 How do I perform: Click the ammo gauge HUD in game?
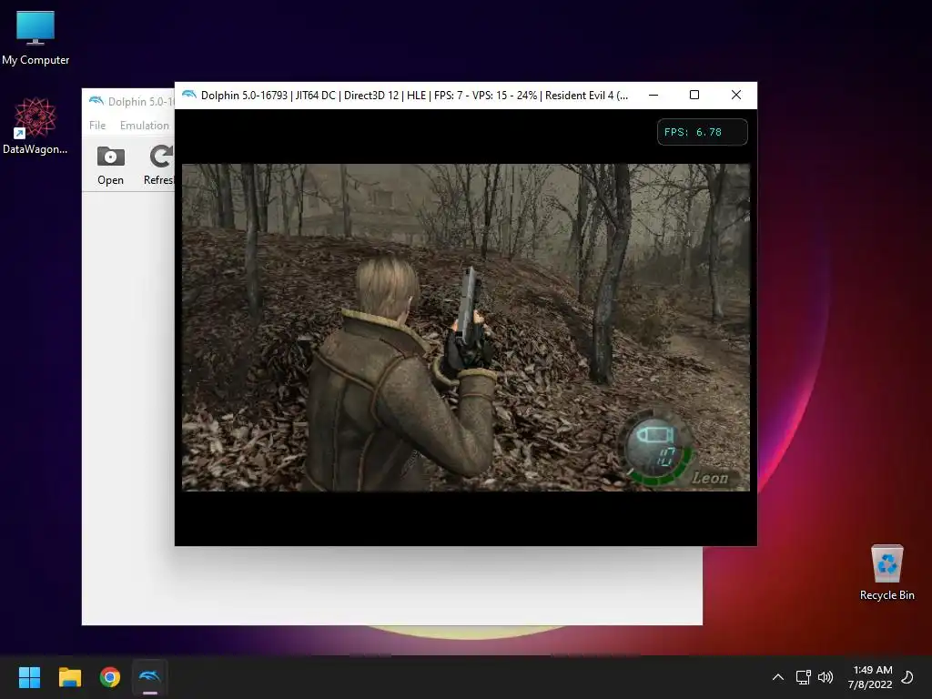657,446
